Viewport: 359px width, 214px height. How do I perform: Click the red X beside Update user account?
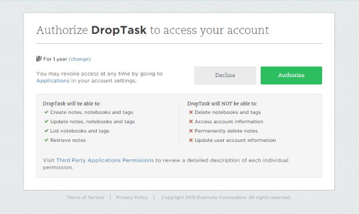[191, 140]
